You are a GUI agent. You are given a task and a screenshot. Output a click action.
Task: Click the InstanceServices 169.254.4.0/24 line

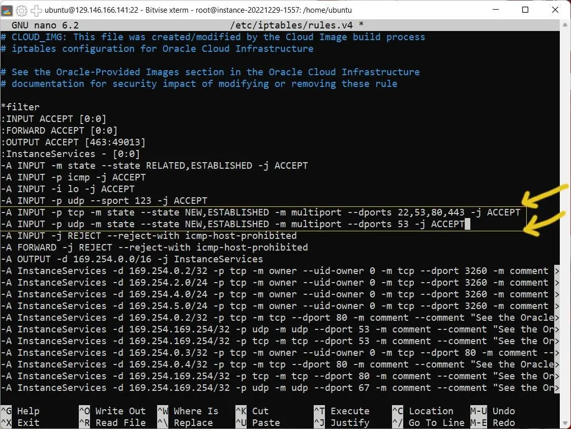click(x=280, y=294)
